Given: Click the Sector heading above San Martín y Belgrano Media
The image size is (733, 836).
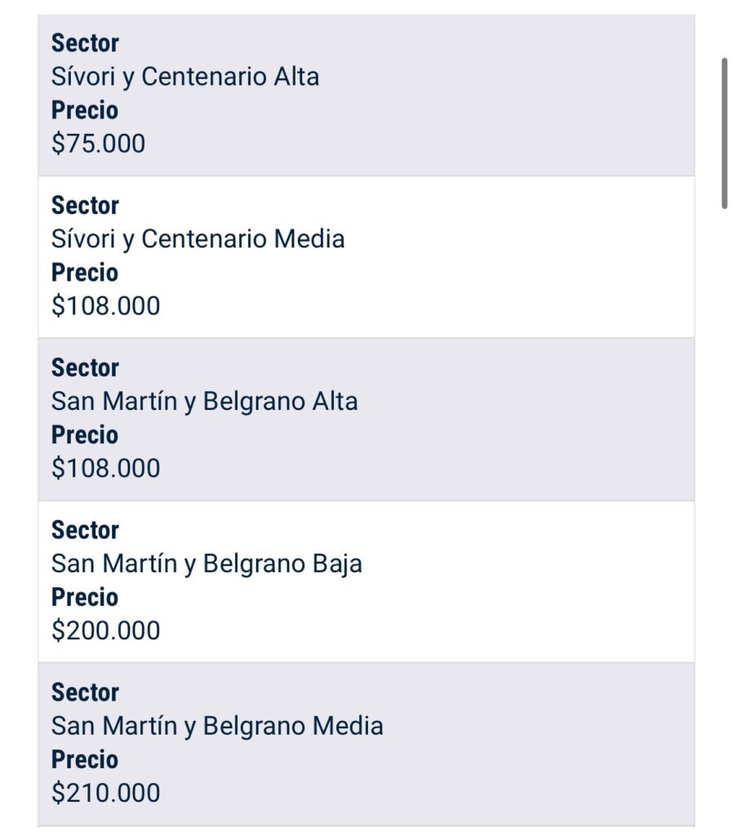Looking at the screenshot, I should click(85, 692).
